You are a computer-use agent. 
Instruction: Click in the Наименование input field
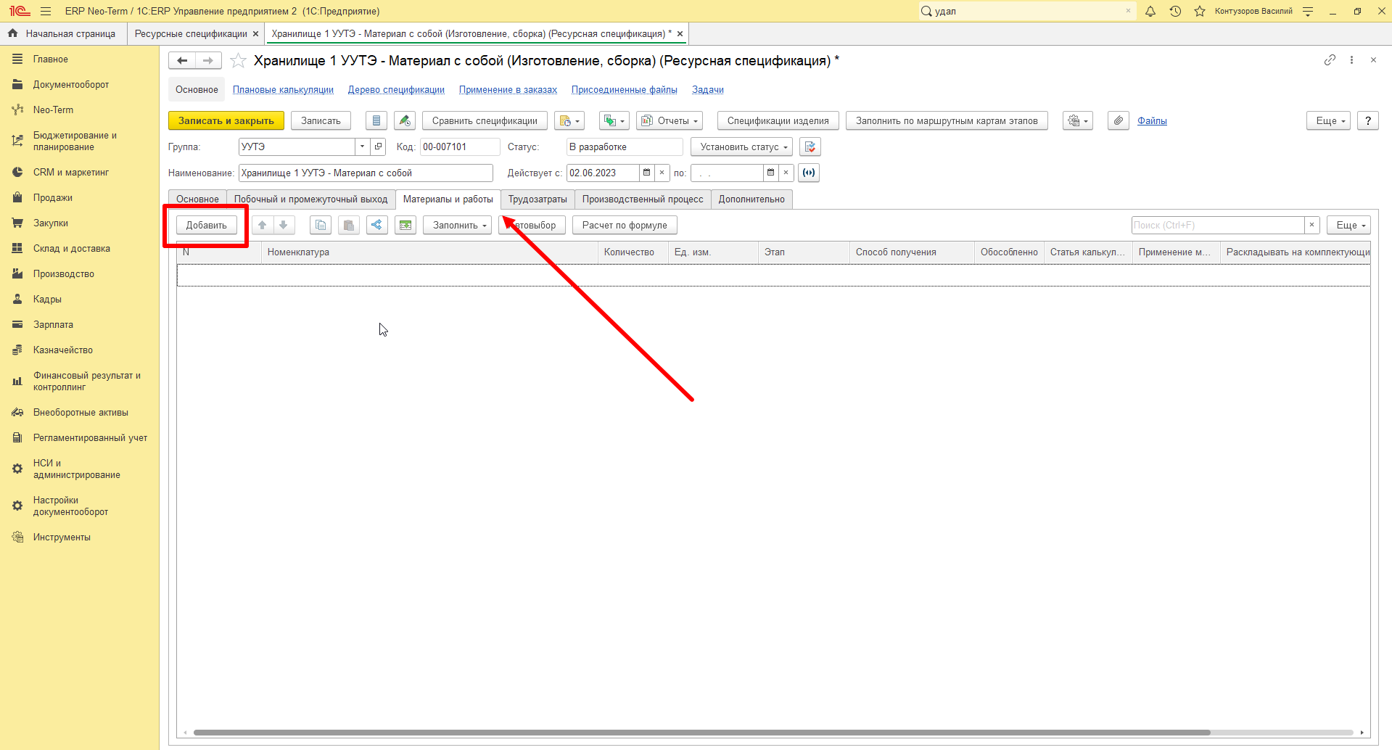click(x=366, y=173)
